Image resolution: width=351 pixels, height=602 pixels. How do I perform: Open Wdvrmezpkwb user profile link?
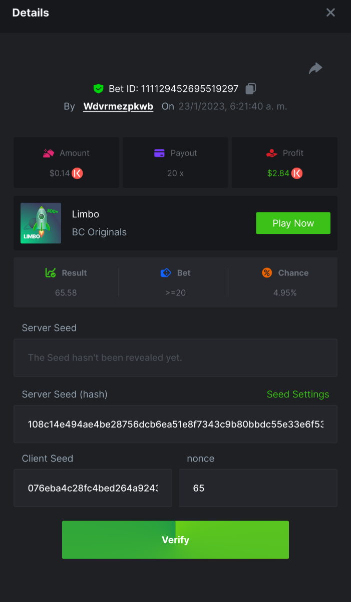pos(118,106)
